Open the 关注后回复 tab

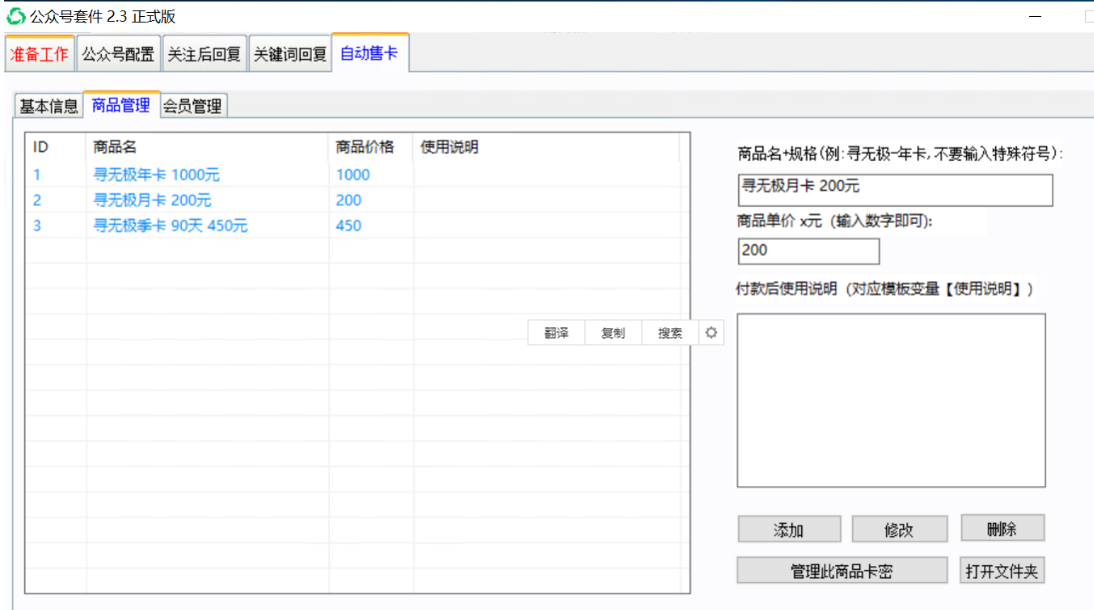click(x=204, y=54)
